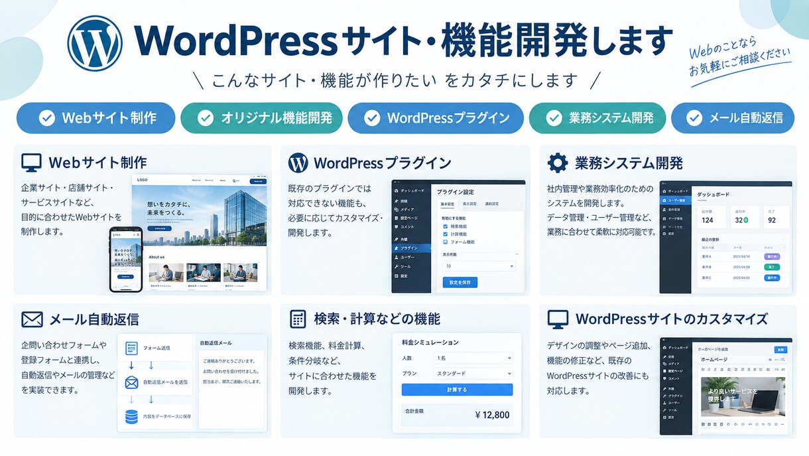
Task: Click the purple status badge for 案件A
Action: 772,256
